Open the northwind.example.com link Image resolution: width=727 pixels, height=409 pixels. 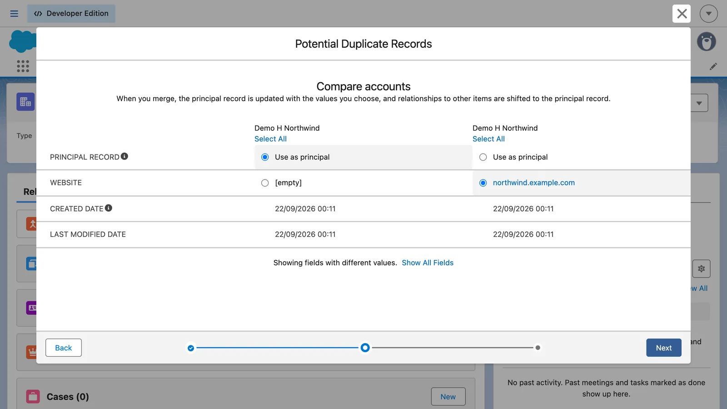(x=533, y=183)
